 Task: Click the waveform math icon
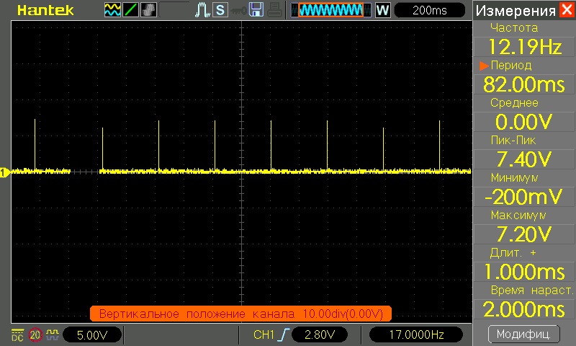[112, 10]
